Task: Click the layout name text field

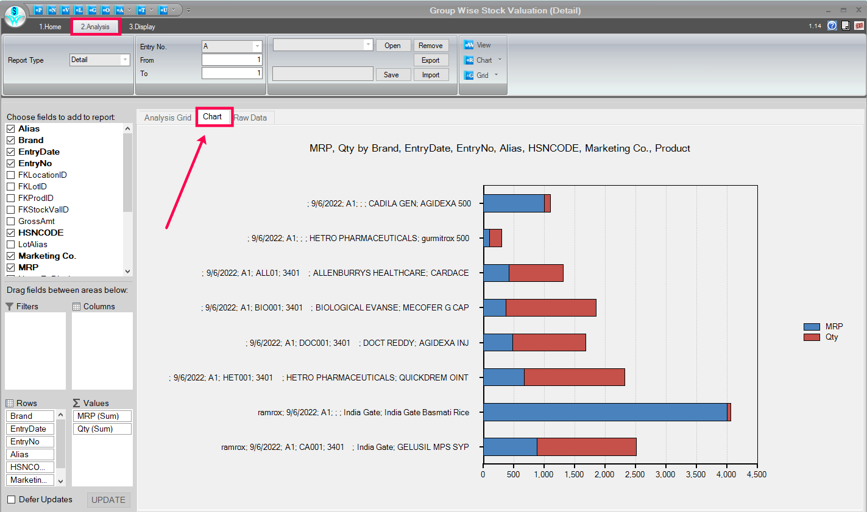Action: click(x=322, y=74)
